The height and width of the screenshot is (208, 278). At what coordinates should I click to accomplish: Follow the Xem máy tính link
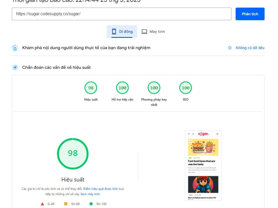pos(90,194)
